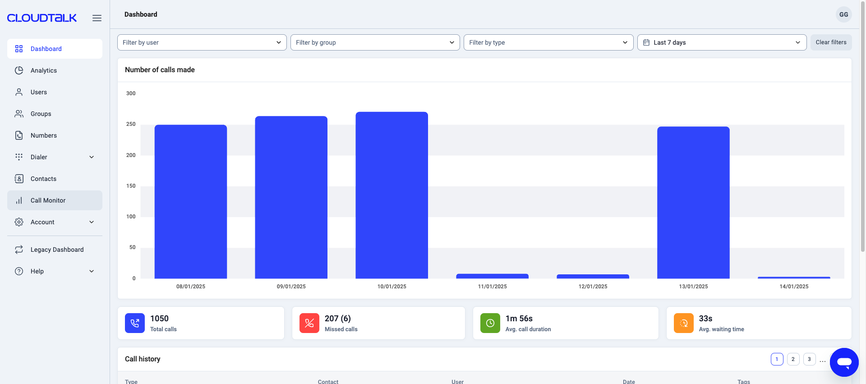
Task: Expand the Dialer submenu chevron
Action: click(x=92, y=157)
